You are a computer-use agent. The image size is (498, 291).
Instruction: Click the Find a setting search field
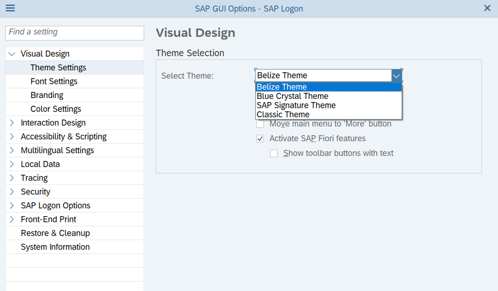tap(74, 33)
